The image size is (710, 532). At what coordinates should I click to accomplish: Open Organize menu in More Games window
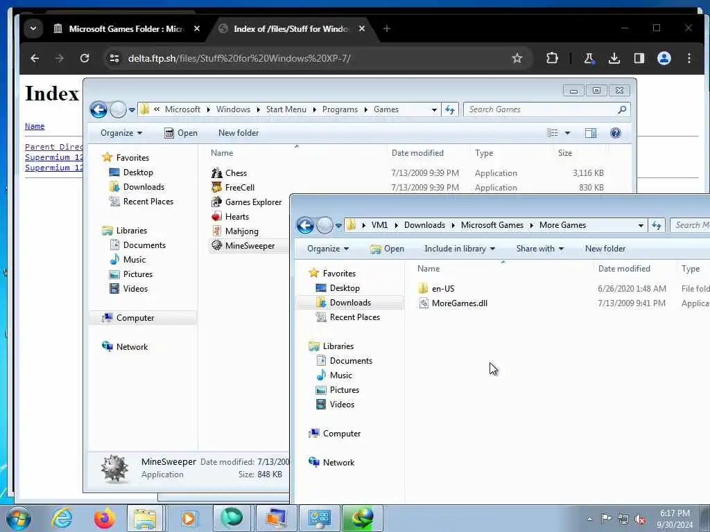point(328,249)
